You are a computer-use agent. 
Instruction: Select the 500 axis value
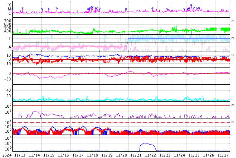(8, 28)
